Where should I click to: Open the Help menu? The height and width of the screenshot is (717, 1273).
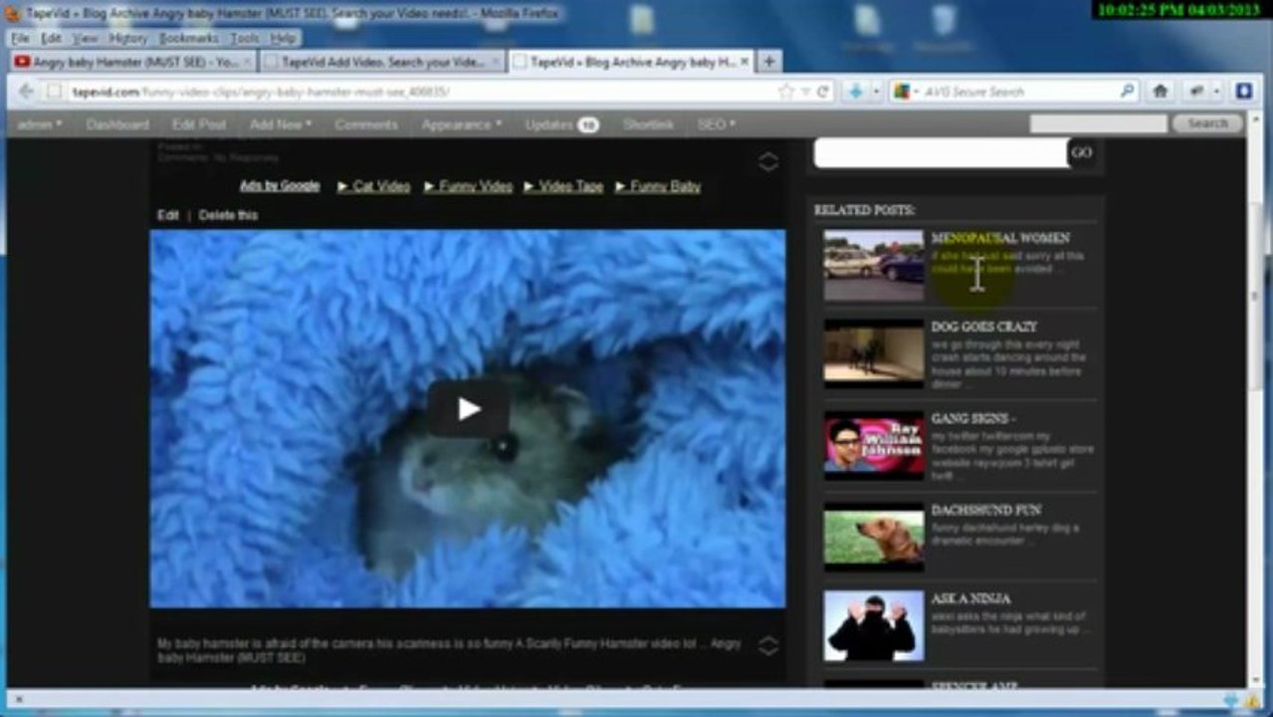284,38
